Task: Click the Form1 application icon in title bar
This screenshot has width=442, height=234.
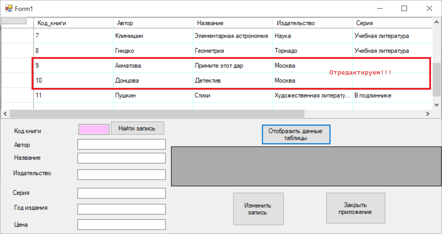Action: pos(8,9)
